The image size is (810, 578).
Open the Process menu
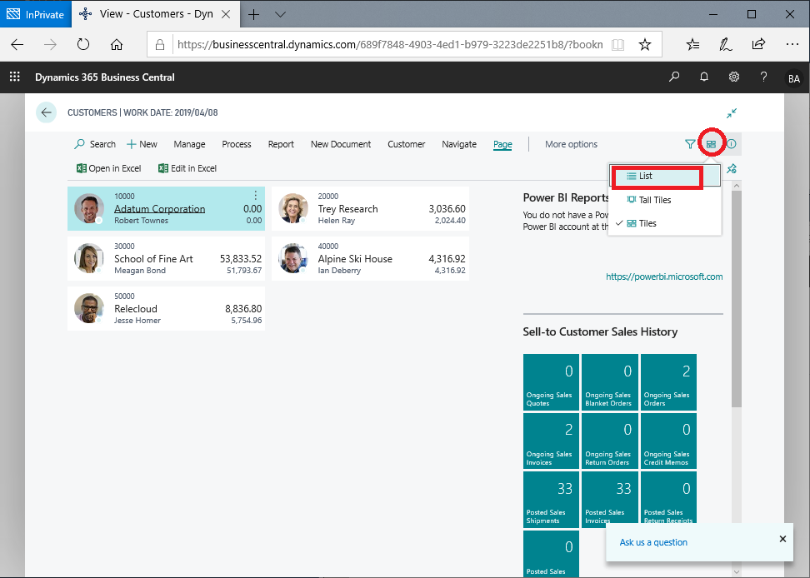[x=237, y=144]
